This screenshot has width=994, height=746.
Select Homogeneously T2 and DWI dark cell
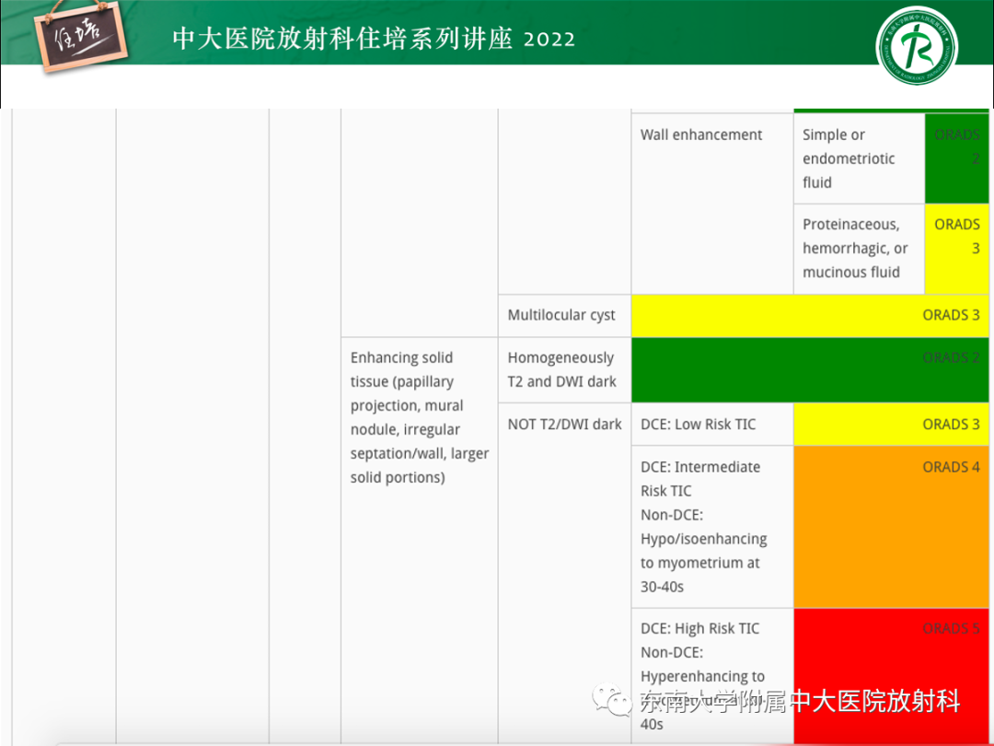tap(564, 370)
